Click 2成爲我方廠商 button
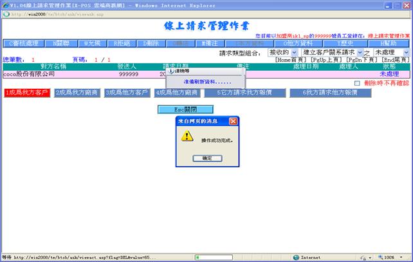413x262 pixels. coord(76,93)
